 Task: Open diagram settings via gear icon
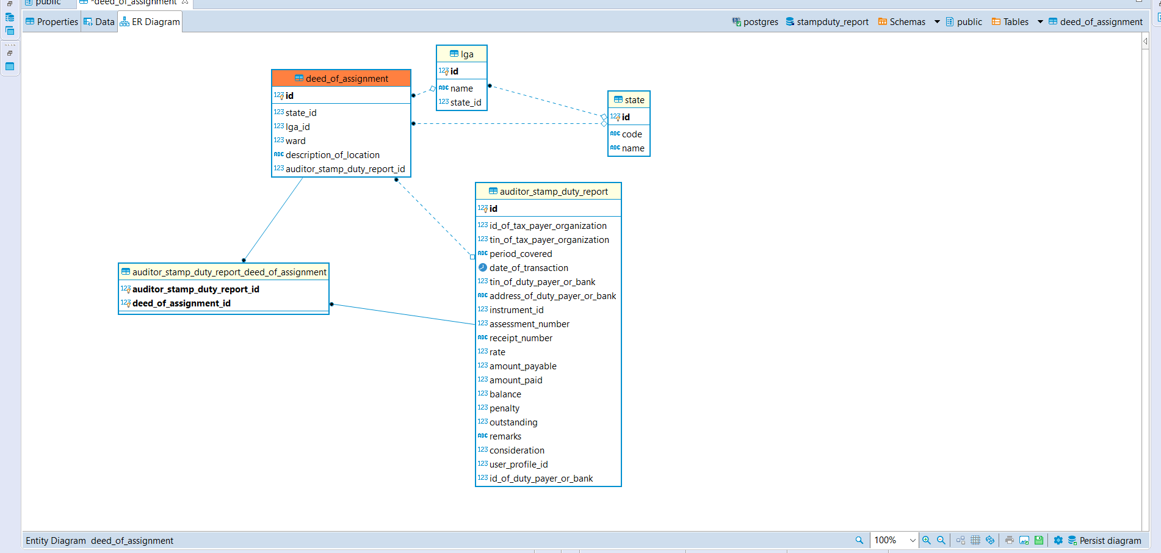[x=1057, y=540]
